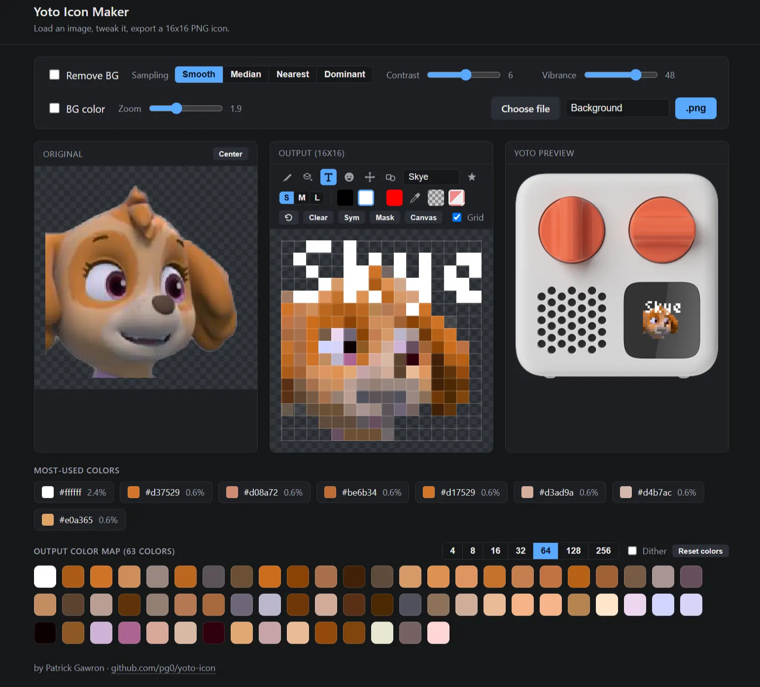Click the Canvas button

pos(423,217)
